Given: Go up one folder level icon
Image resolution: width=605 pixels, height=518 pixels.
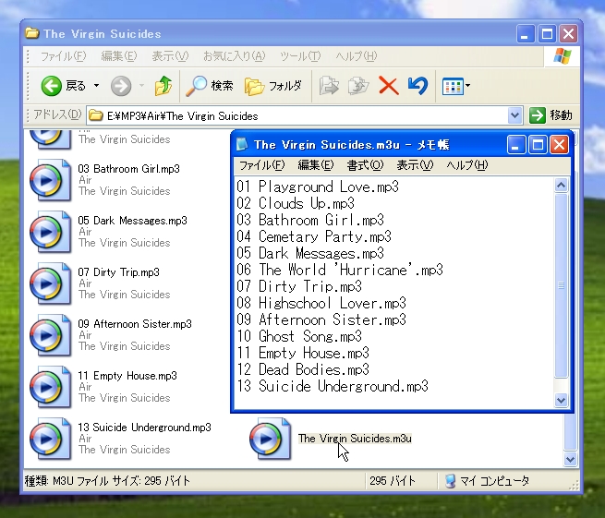Looking at the screenshot, I should click(163, 86).
